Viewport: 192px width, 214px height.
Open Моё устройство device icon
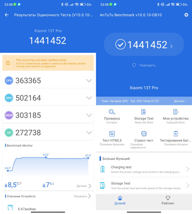coord(176,112)
